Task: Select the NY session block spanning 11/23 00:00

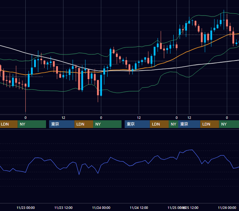Action: 32,124
